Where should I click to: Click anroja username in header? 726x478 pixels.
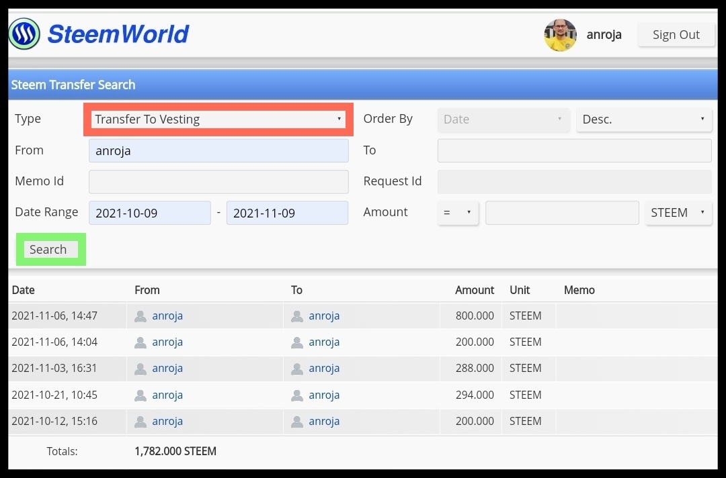[x=604, y=35]
